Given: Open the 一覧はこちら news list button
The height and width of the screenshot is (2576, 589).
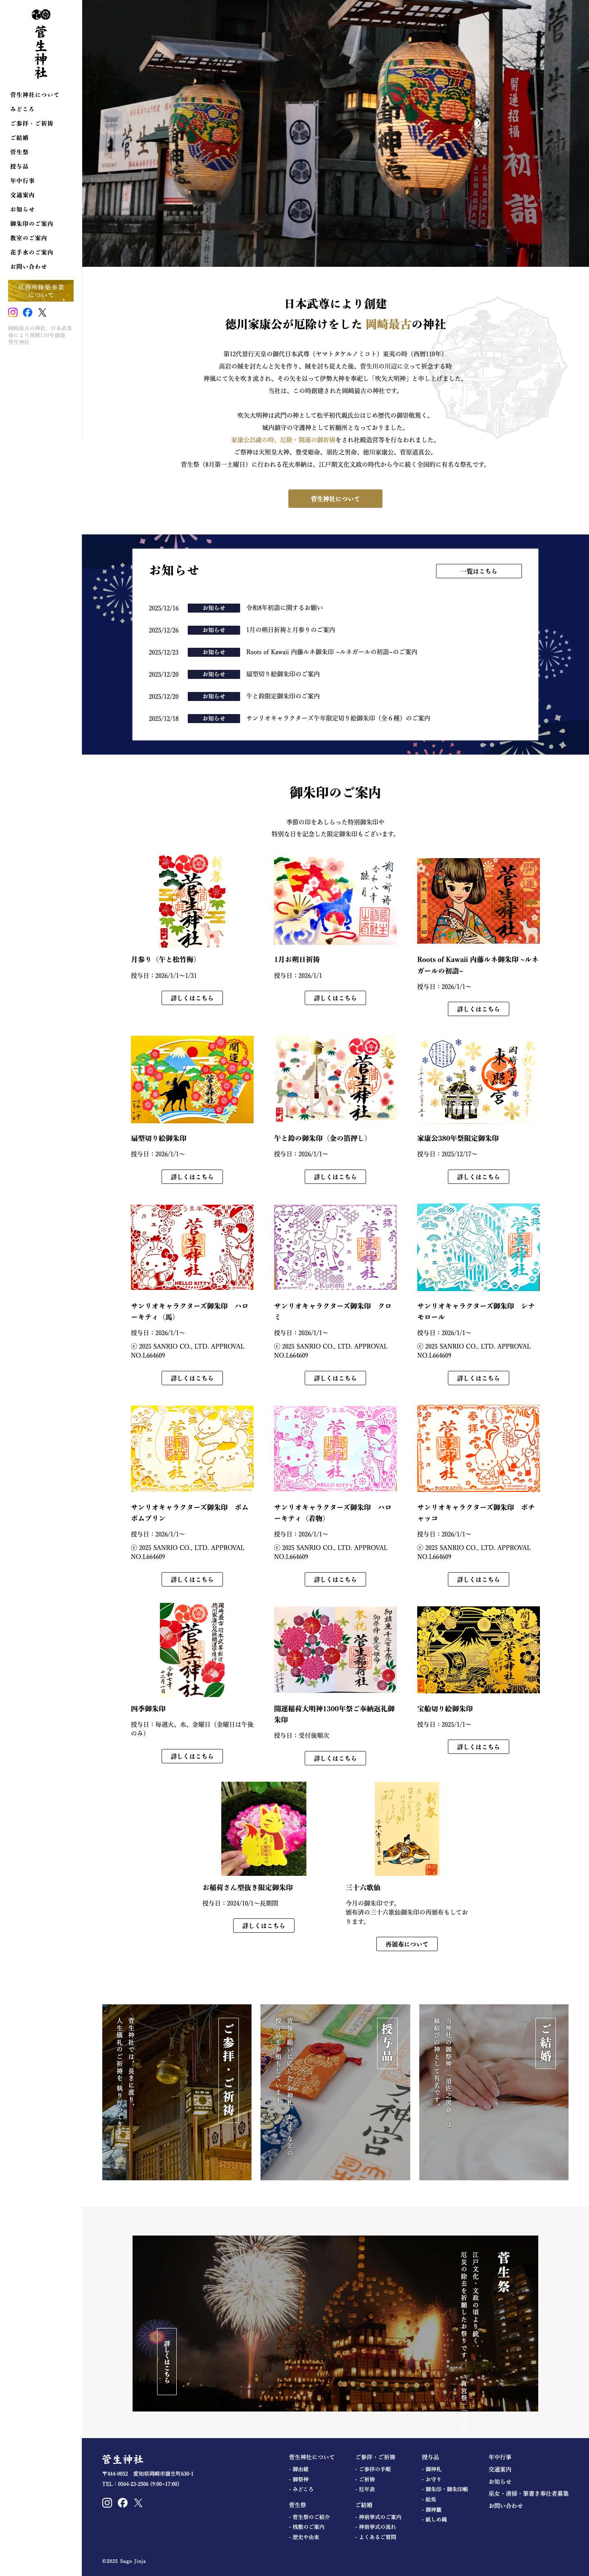Looking at the screenshot, I should pos(478,571).
